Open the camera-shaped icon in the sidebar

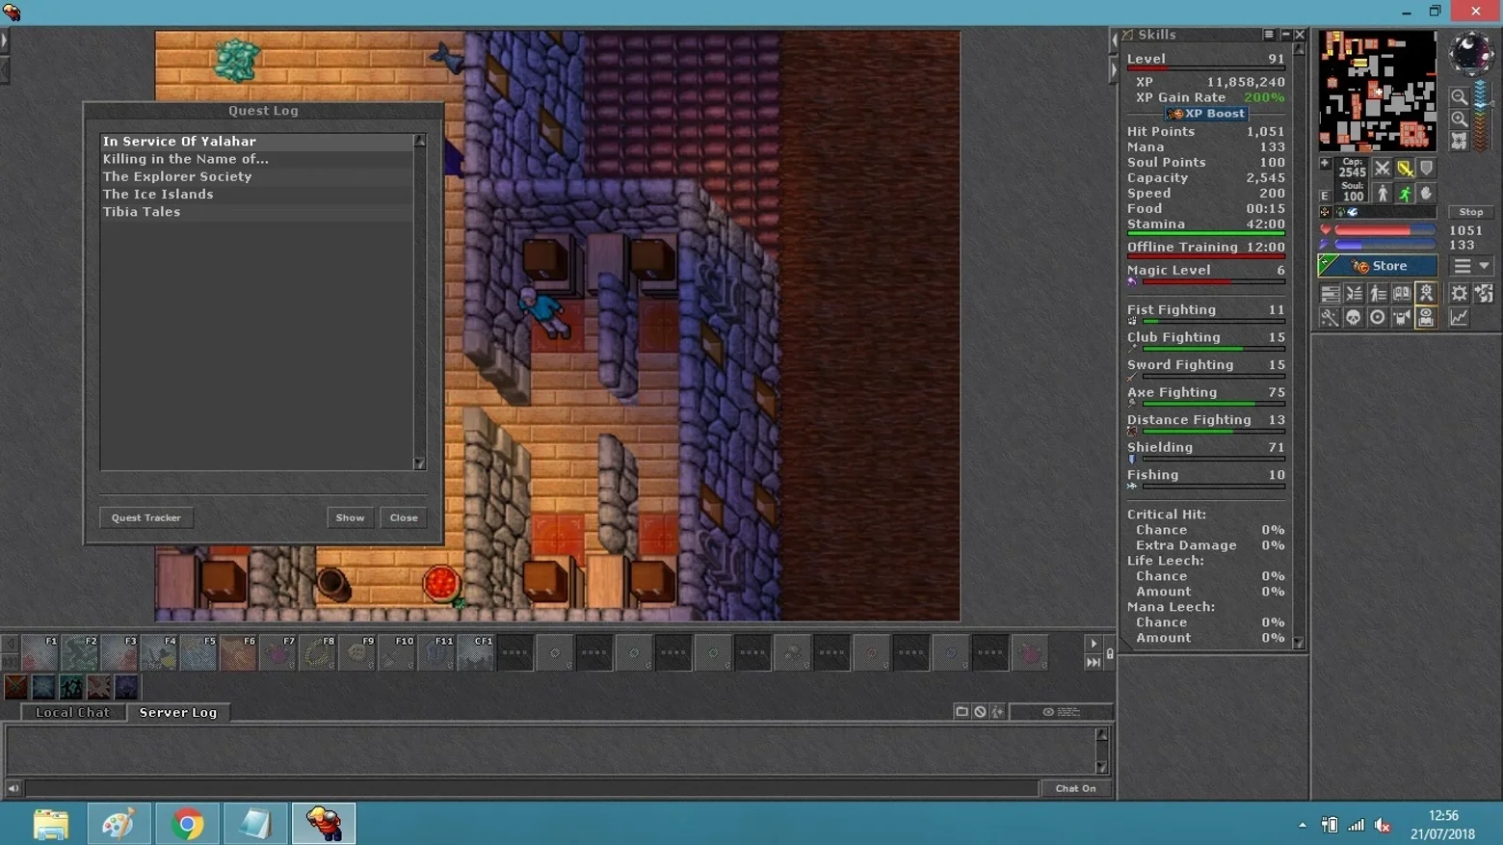(x=1402, y=318)
